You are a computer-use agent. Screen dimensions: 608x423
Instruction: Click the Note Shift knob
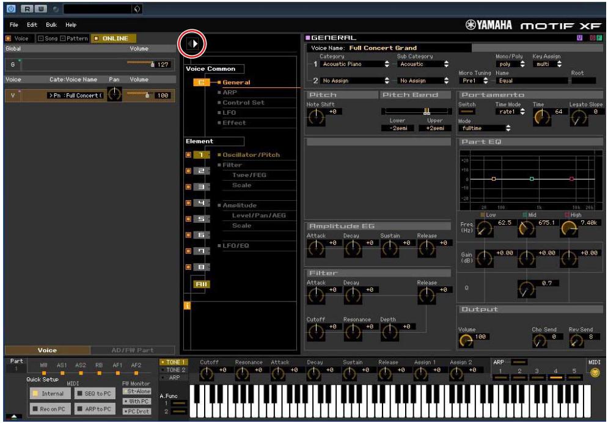click(x=316, y=117)
